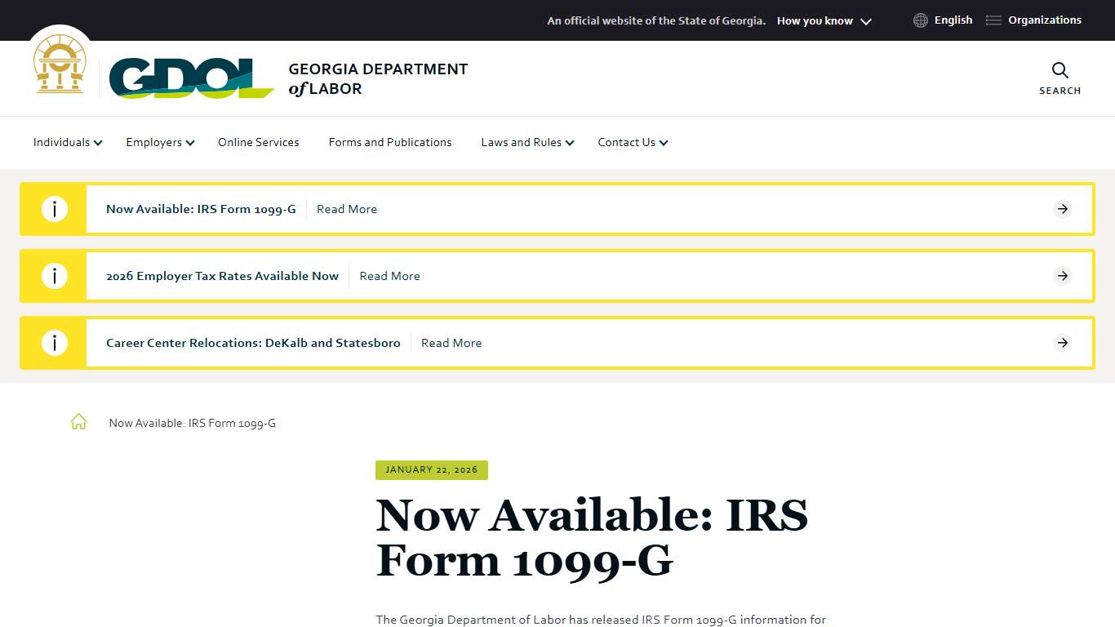Click the info icon on the 1099-G banner
1115x627 pixels.
point(55,209)
